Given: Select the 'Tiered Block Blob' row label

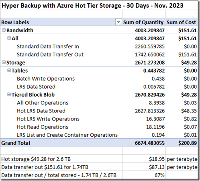Looking at the screenshot, I should (x=33, y=95).
